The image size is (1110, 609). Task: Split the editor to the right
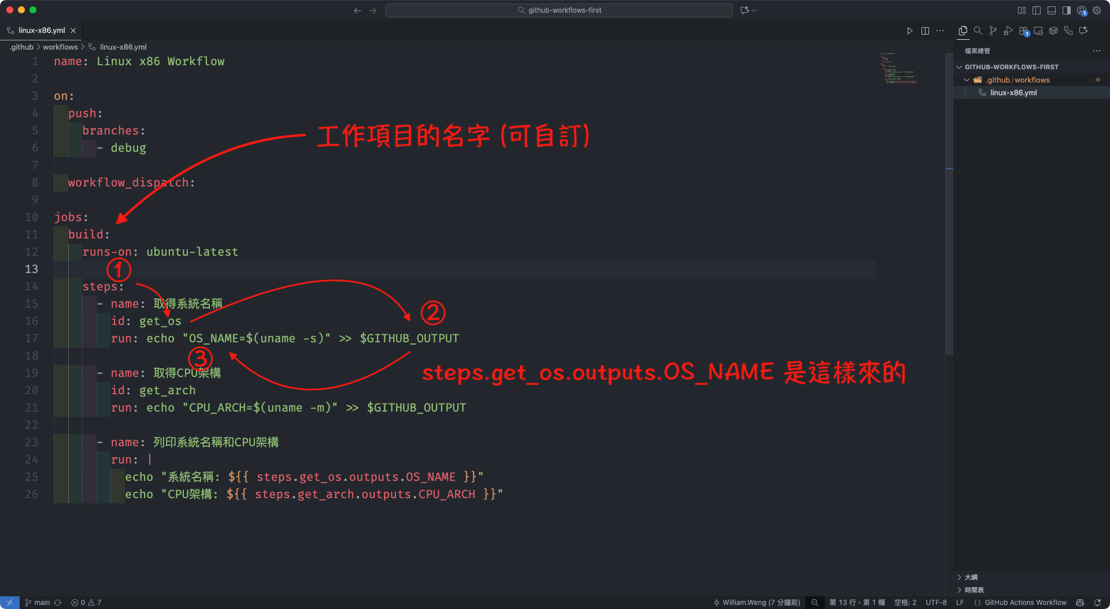[x=925, y=31]
